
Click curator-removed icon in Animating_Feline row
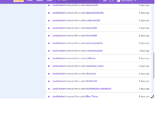coord(49,66)
